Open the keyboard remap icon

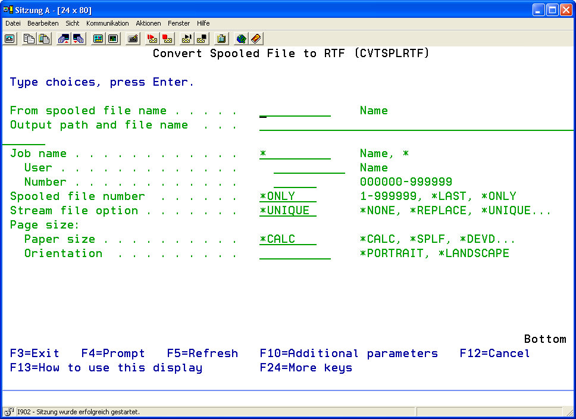click(x=133, y=39)
